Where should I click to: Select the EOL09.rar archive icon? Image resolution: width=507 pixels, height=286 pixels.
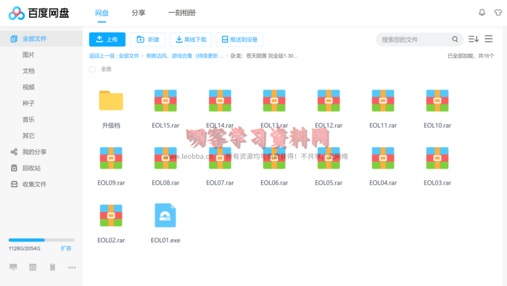point(111,158)
